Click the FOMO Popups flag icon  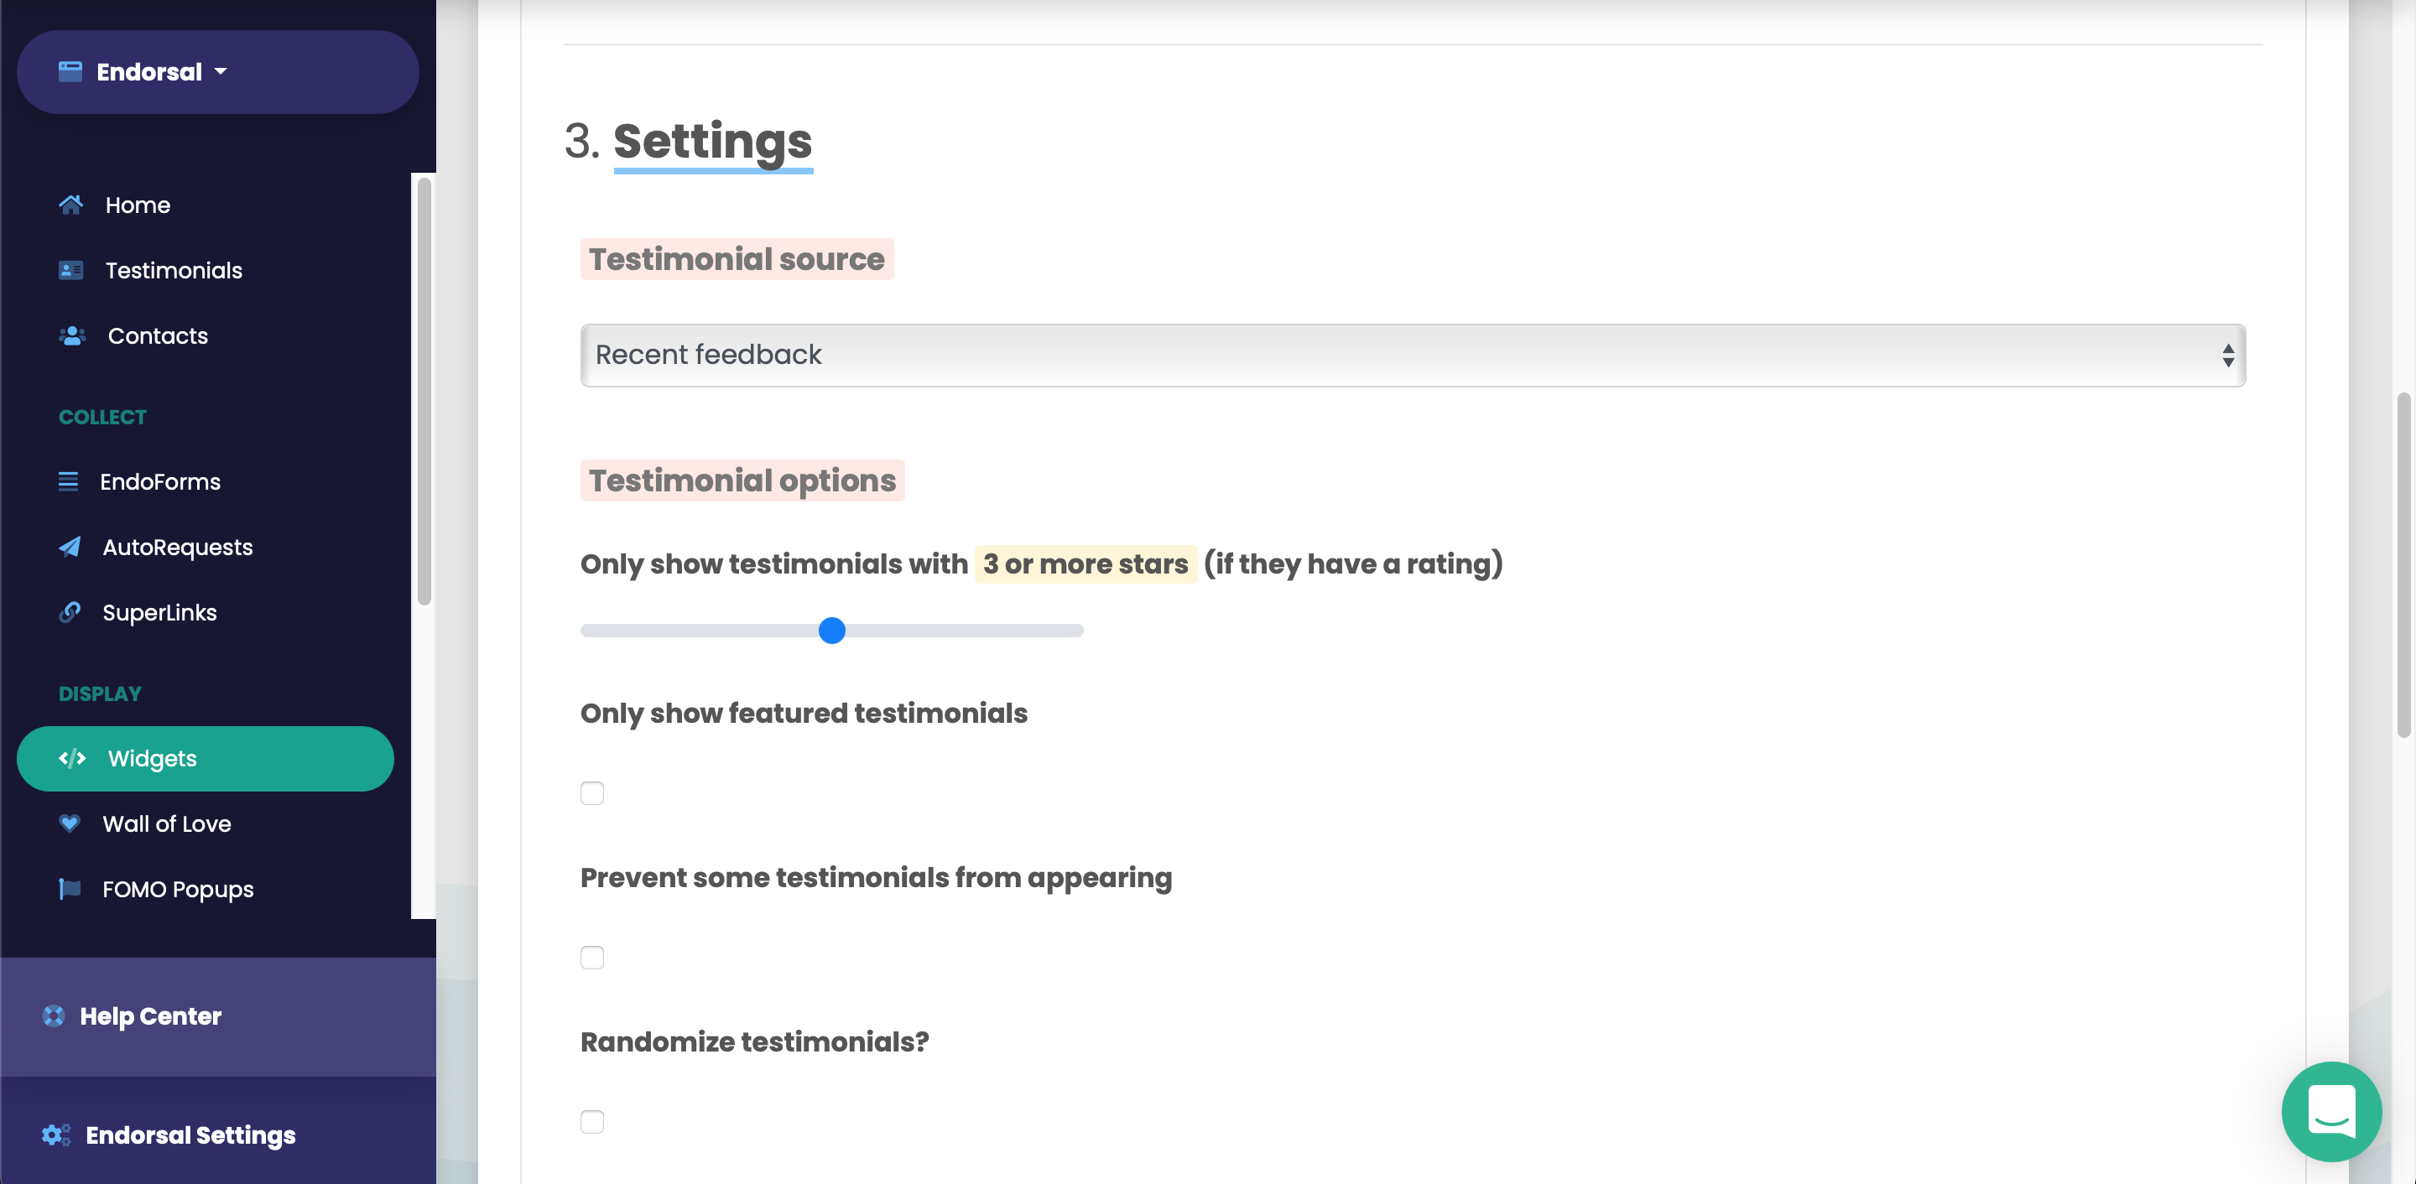(70, 889)
